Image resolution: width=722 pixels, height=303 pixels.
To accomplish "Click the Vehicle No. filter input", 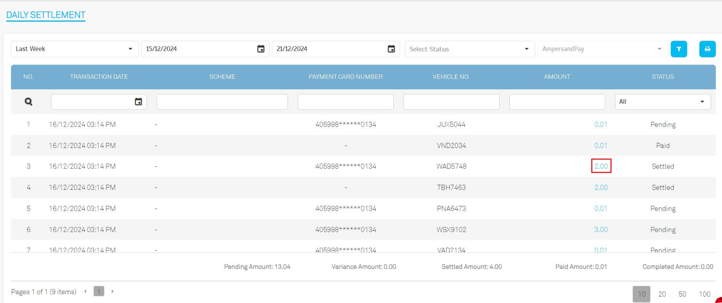I will [x=451, y=102].
